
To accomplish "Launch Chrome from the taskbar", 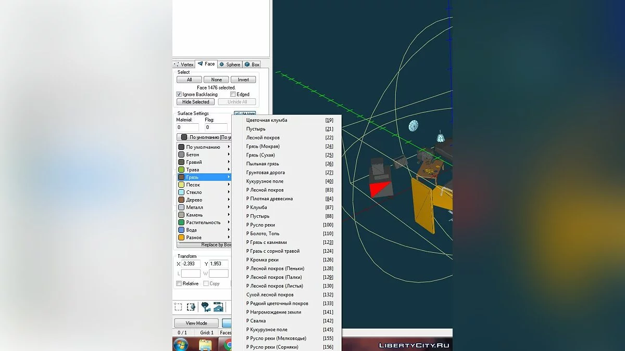I will (228, 344).
